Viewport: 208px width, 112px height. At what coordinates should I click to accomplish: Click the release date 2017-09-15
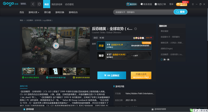pyautogui.click(x=131, y=100)
